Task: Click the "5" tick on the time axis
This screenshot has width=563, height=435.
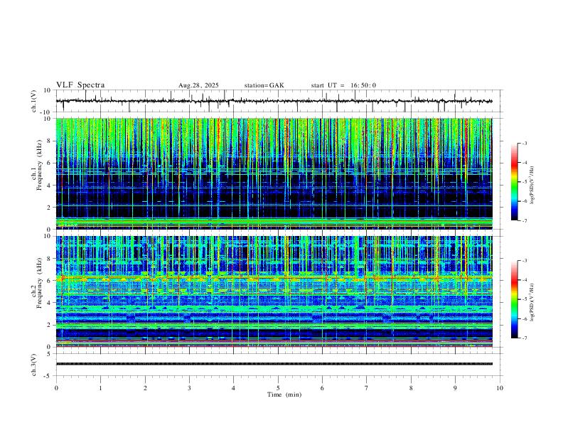Action: click(x=278, y=388)
